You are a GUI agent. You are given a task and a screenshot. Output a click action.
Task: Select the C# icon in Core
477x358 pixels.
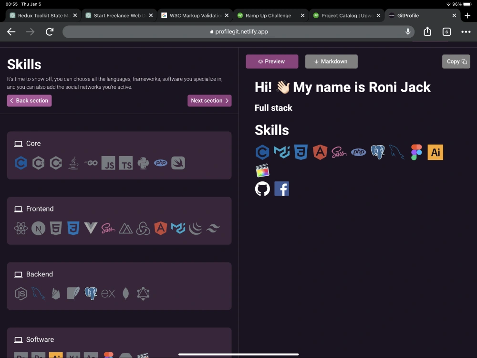[x=56, y=163]
